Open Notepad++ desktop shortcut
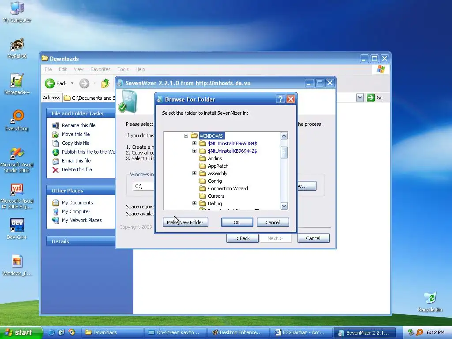Viewport: 452px width, 339px height. 17,84
